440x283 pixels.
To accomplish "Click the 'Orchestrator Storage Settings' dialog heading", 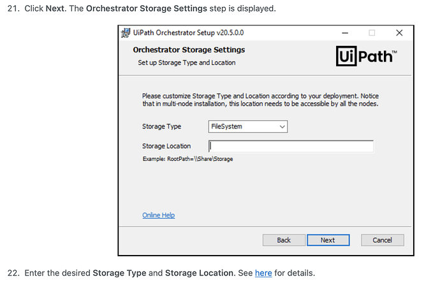I will pos(189,50).
